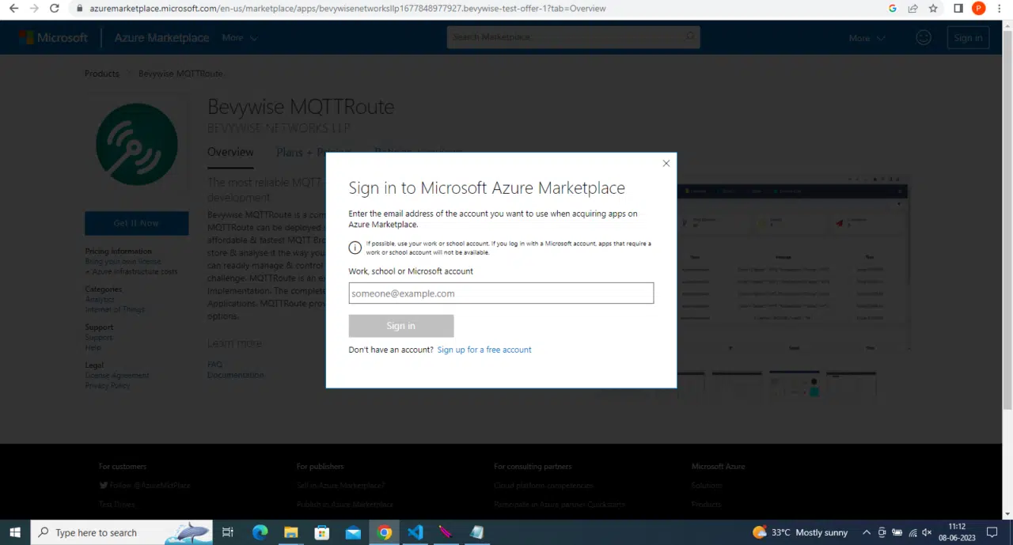This screenshot has width=1013, height=545.
Task: Open Azure Marketplace home link
Action: pos(161,37)
